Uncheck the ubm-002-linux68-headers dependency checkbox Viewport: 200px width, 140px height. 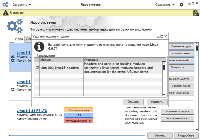pos(37,68)
